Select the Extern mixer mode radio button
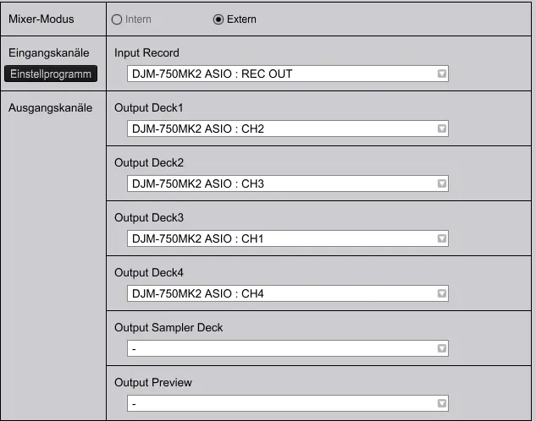Screen dimensions: 536x421 pos(218,19)
